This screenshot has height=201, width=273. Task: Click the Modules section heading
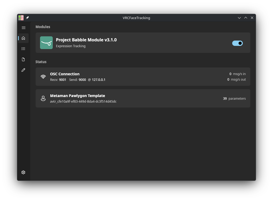click(x=43, y=27)
